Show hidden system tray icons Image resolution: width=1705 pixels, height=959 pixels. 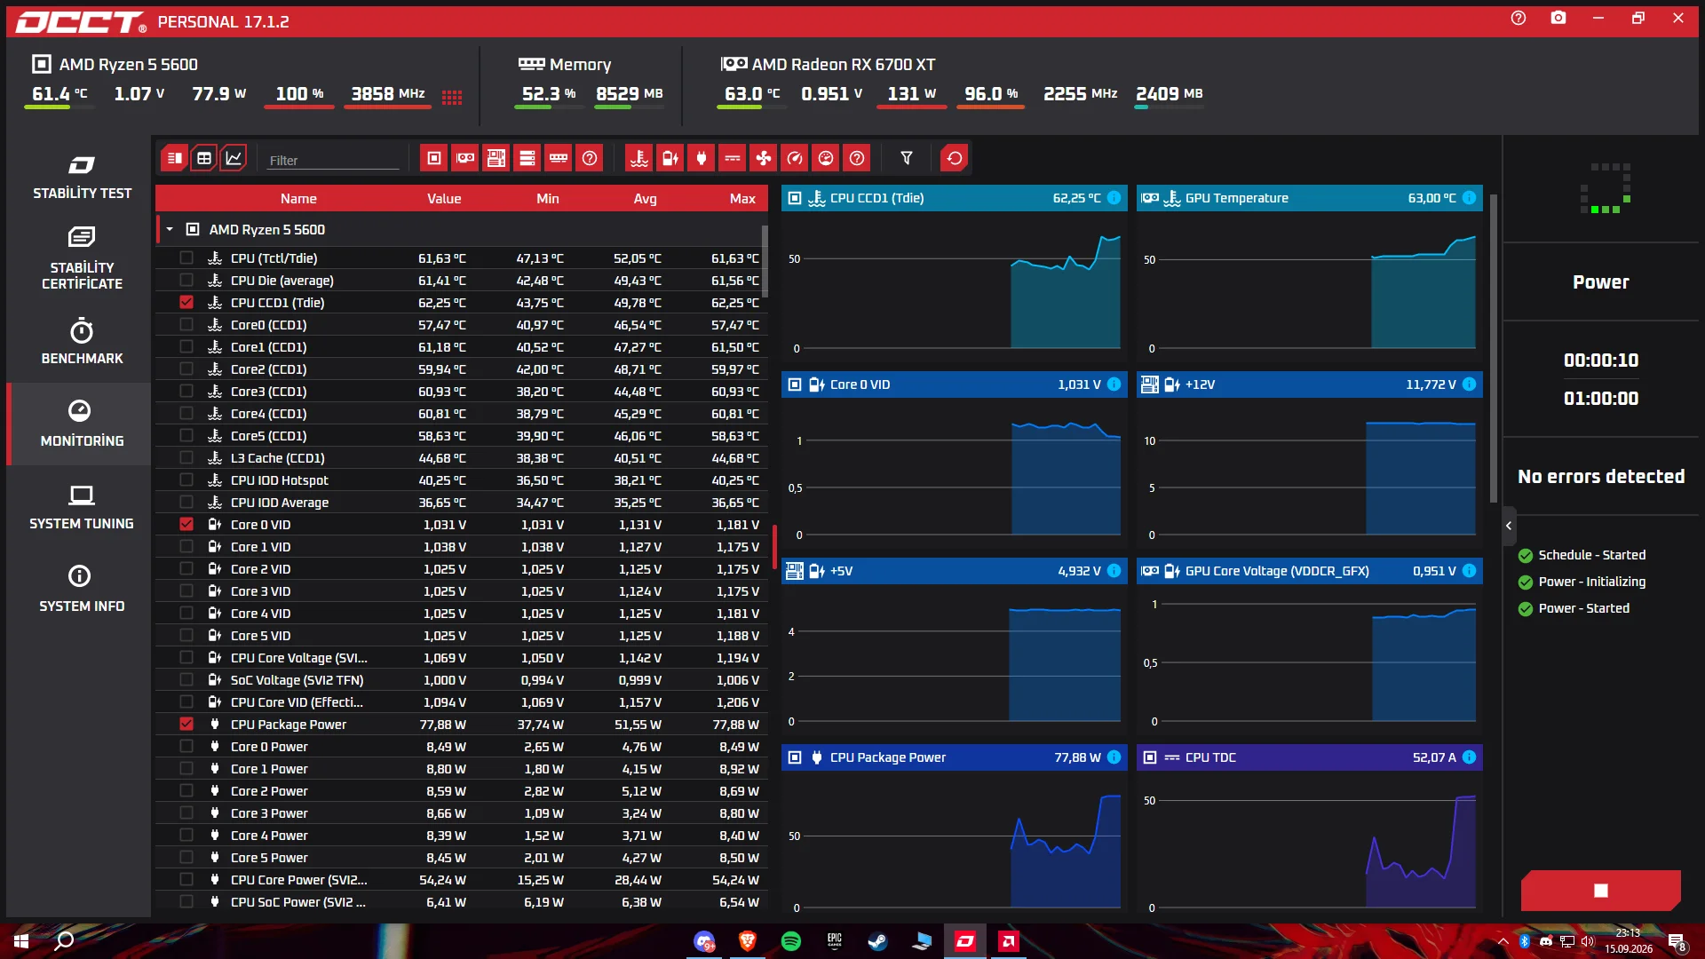1503,941
